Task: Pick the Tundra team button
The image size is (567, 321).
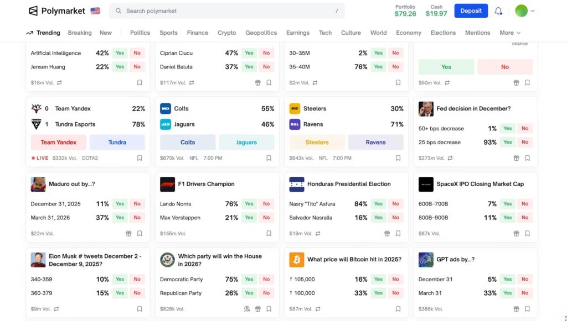Action: coord(117,143)
